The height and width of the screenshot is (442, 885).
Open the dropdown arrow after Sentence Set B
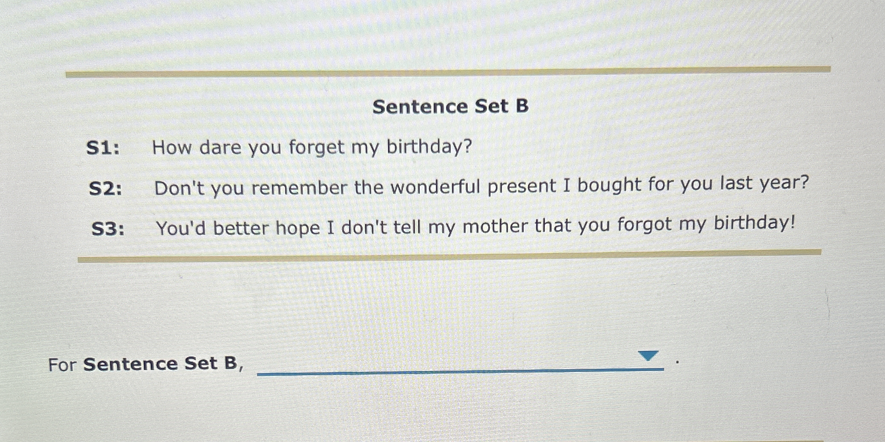pyautogui.click(x=648, y=356)
